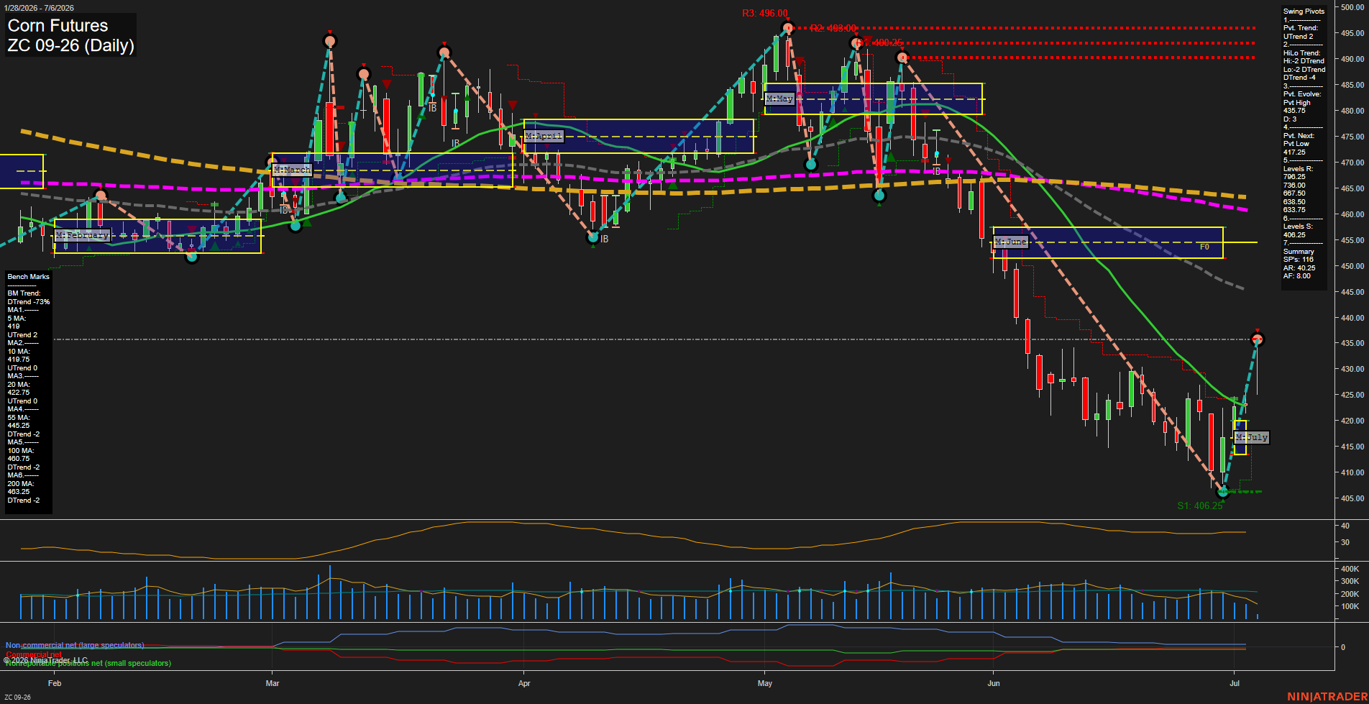The image size is (1369, 704).
Task: Select the HiLo Trend: label
Action: tap(1302, 53)
